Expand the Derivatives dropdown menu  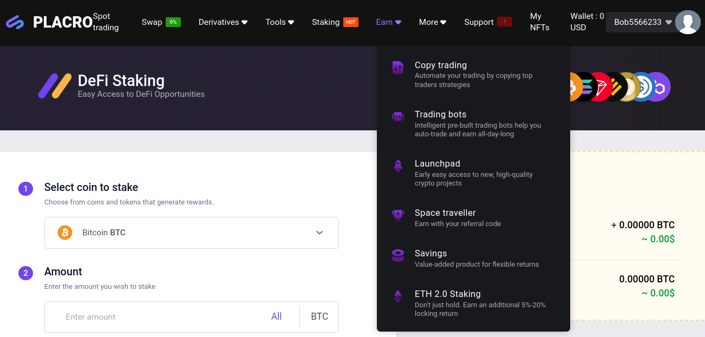(223, 22)
